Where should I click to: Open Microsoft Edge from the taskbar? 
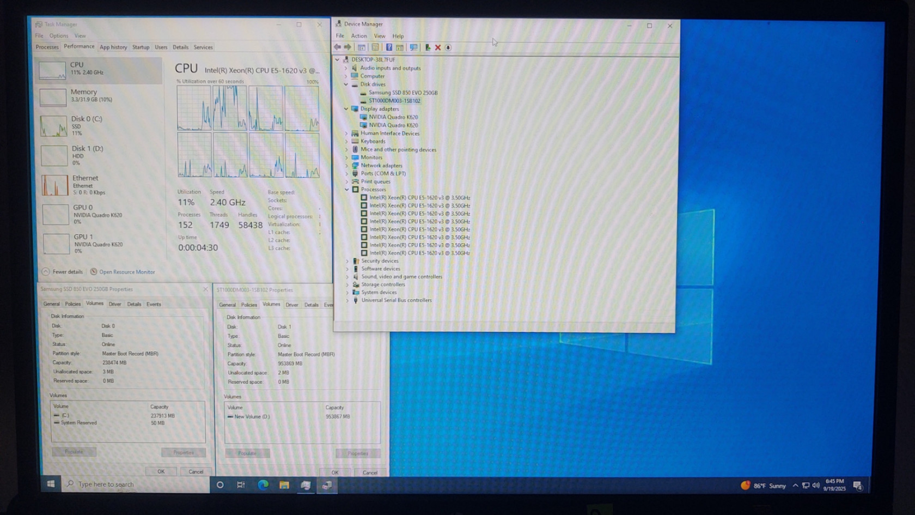263,484
